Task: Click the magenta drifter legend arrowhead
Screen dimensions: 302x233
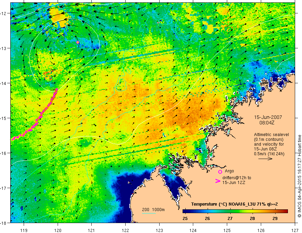Action: click(x=218, y=181)
